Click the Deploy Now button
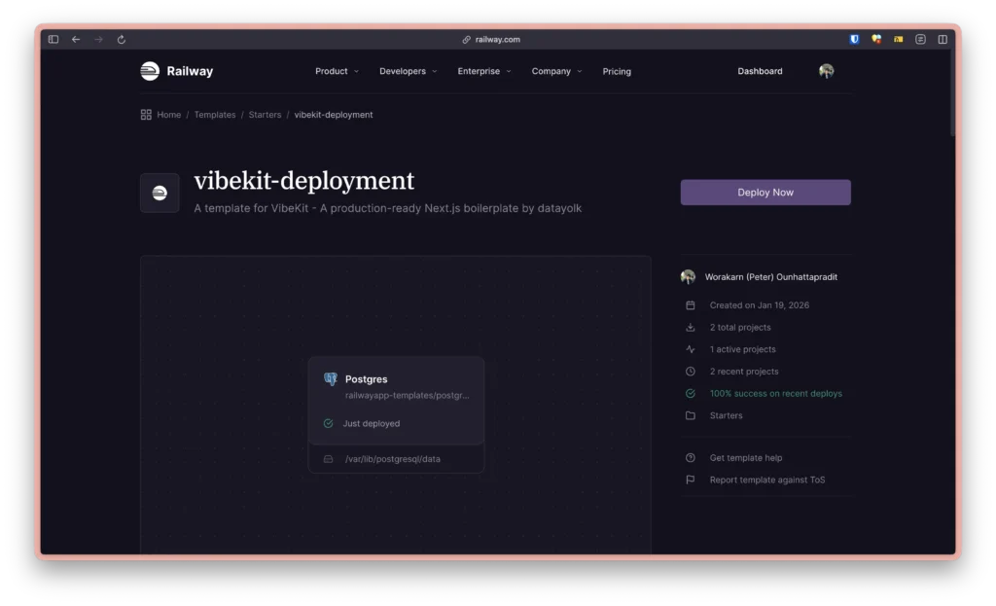Screen dimensions: 996x606 click(765, 192)
